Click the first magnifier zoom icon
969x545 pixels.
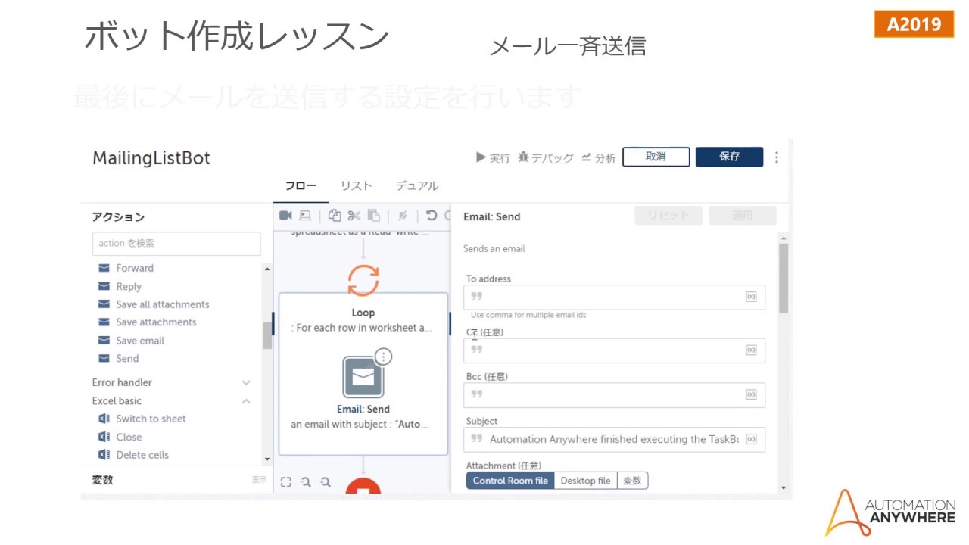306,481
